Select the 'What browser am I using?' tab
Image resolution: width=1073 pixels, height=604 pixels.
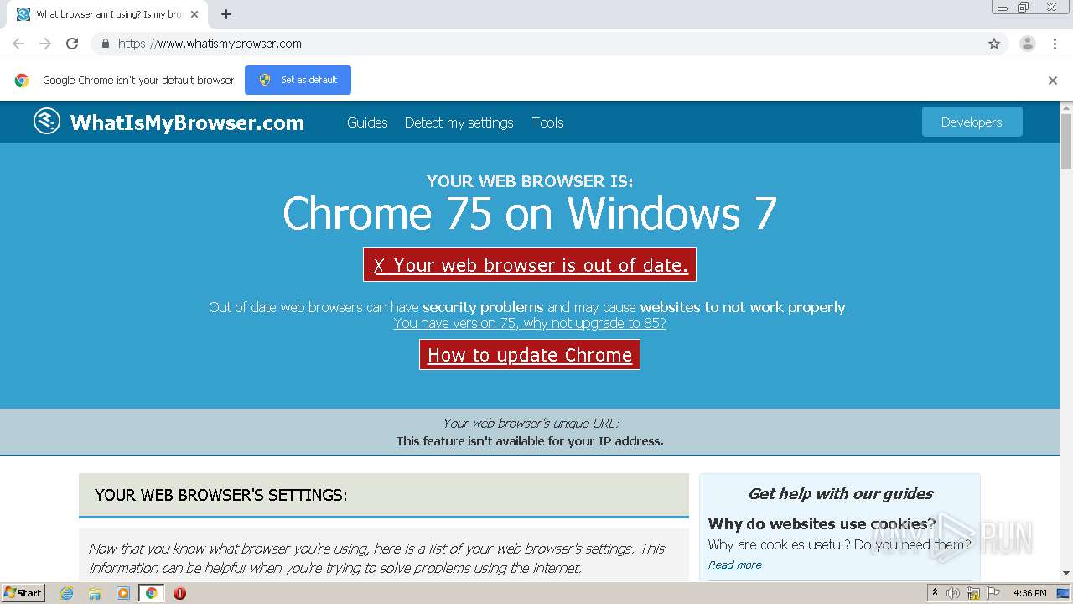tap(107, 14)
